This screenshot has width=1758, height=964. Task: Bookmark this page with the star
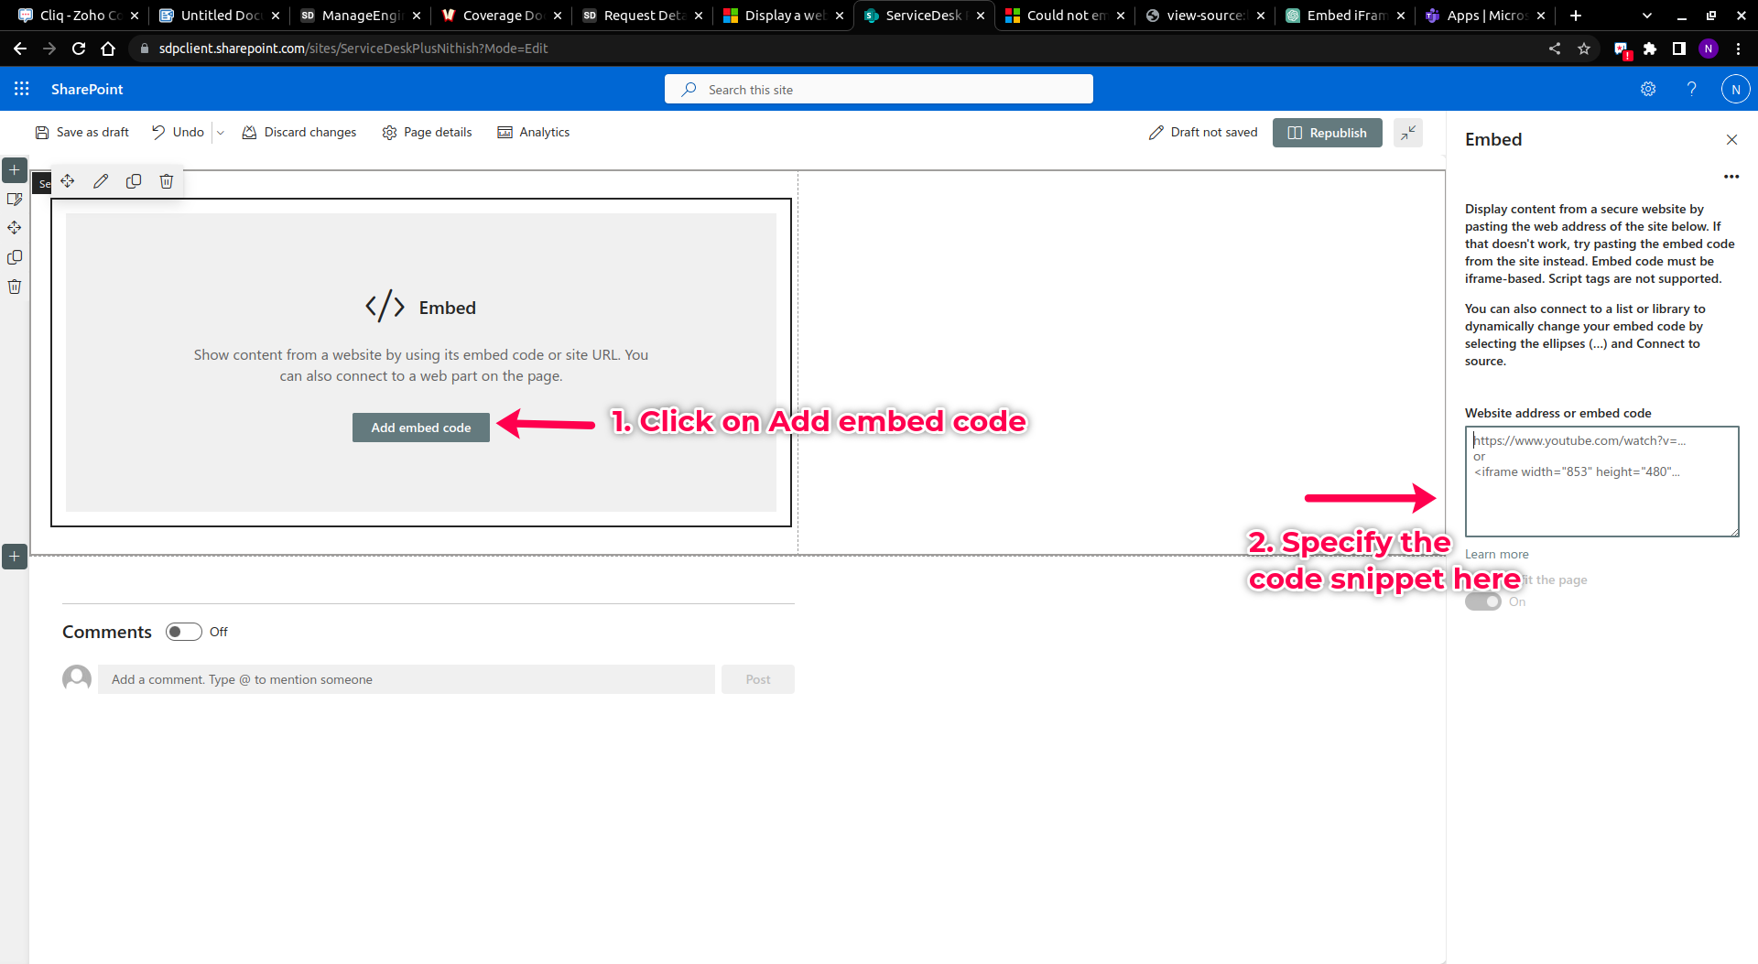pos(1584,49)
